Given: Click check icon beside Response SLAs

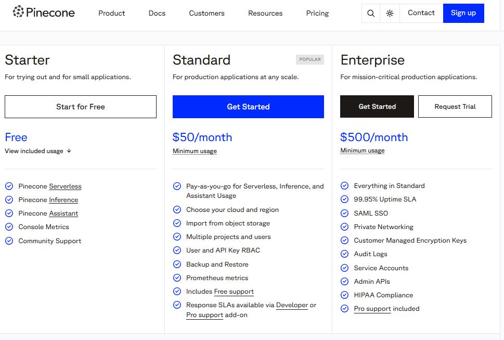Looking at the screenshot, I should pyautogui.click(x=177, y=305).
